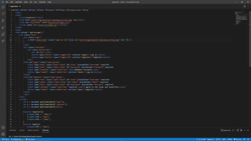Open the terminal launch profile dropdown arrow
Viewport: 251px width, 141px height.
tap(235, 130)
